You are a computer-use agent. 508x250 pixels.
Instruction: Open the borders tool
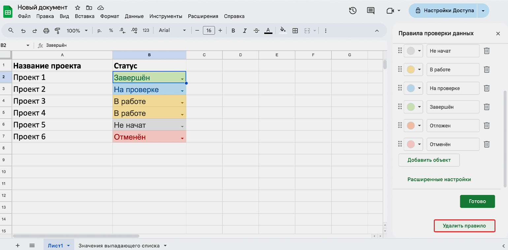tap(295, 31)
